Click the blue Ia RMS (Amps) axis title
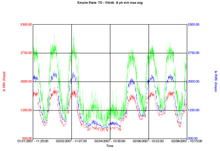Viewport: 220px width, 151px height. click(216, 81)
